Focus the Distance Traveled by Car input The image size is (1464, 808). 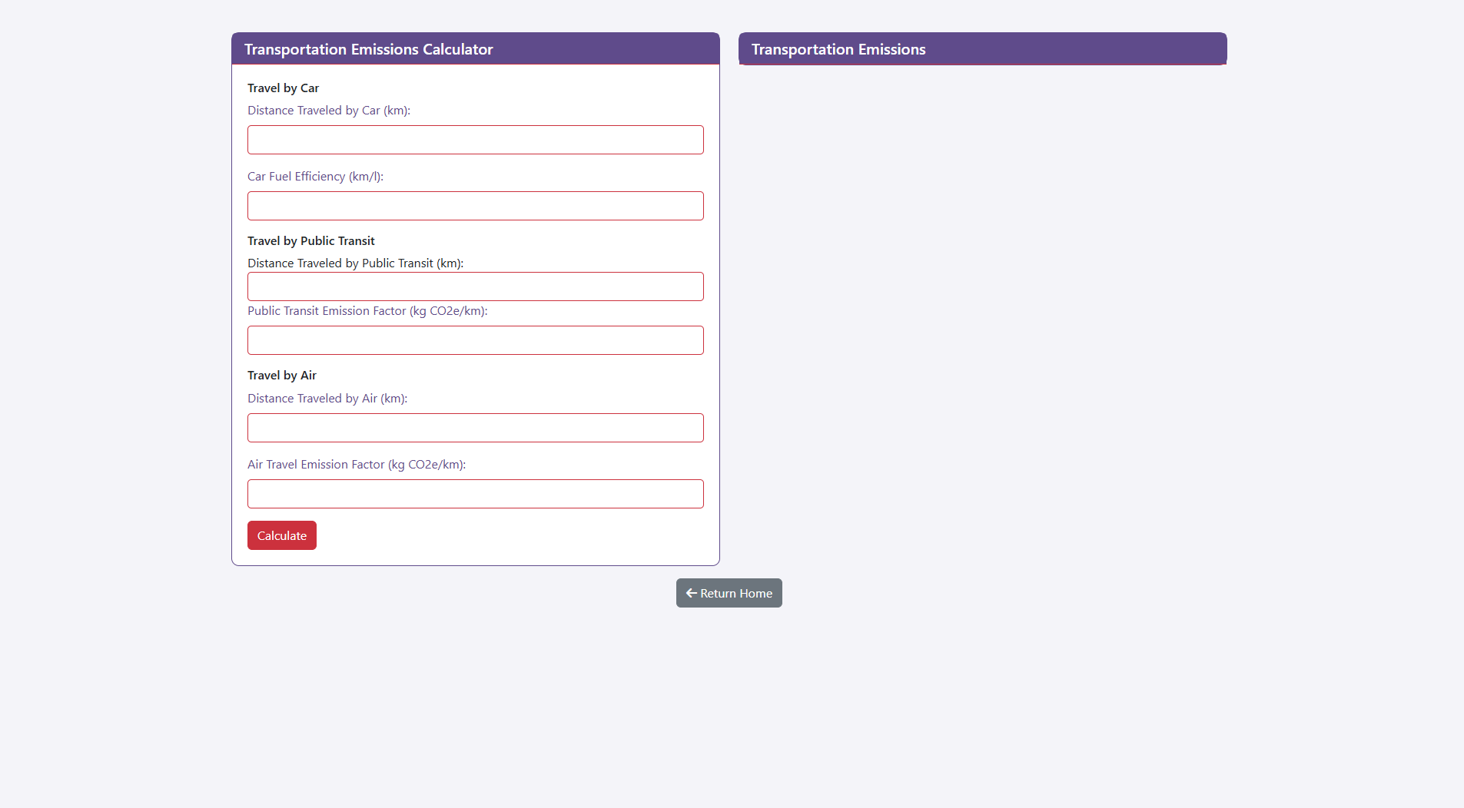click(x=475, y=140)
